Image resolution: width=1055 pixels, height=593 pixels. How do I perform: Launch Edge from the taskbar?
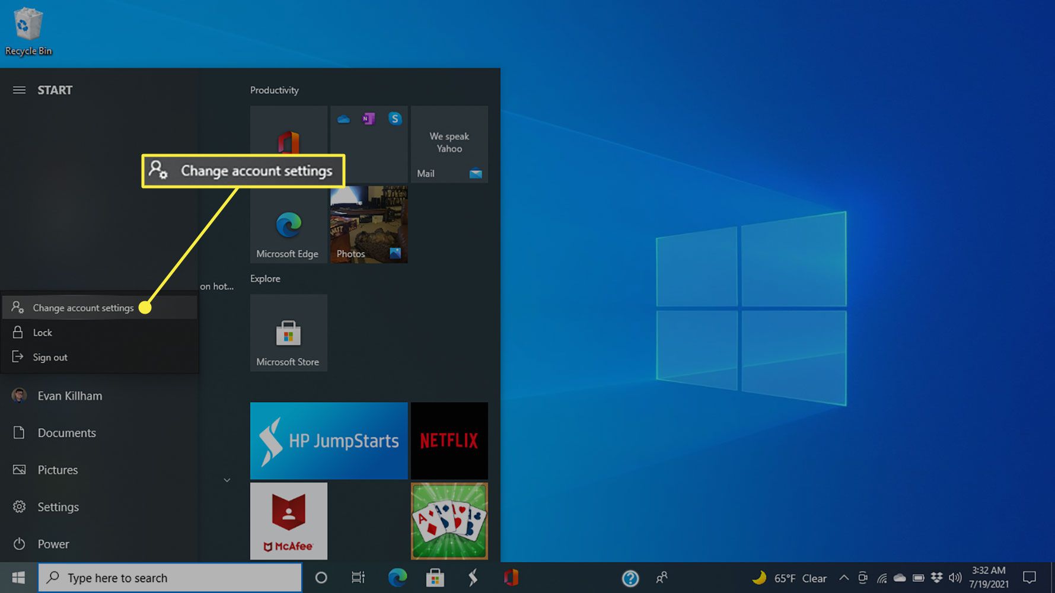point(397,578)
